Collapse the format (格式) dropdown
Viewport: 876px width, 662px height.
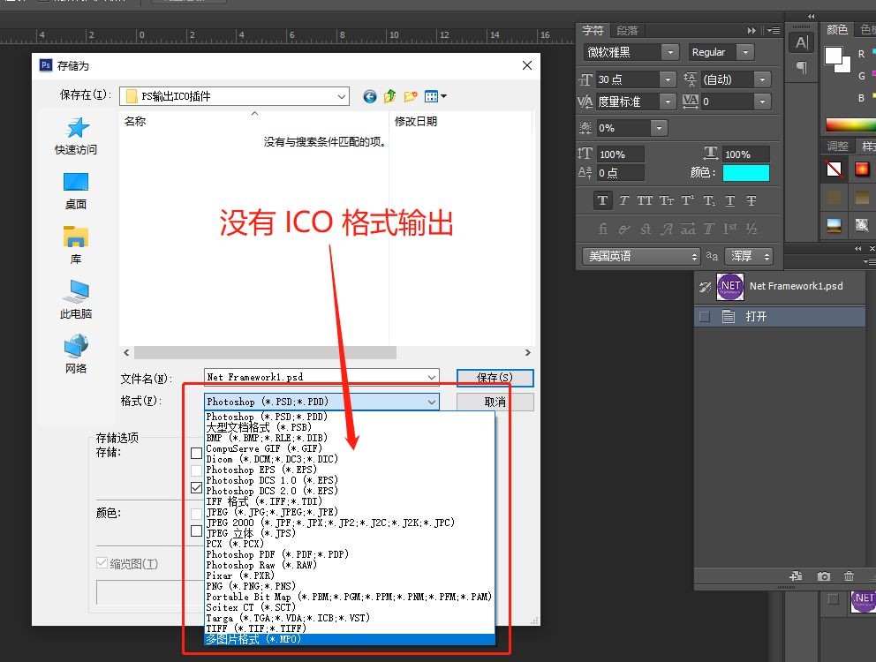tap(431, 402)
